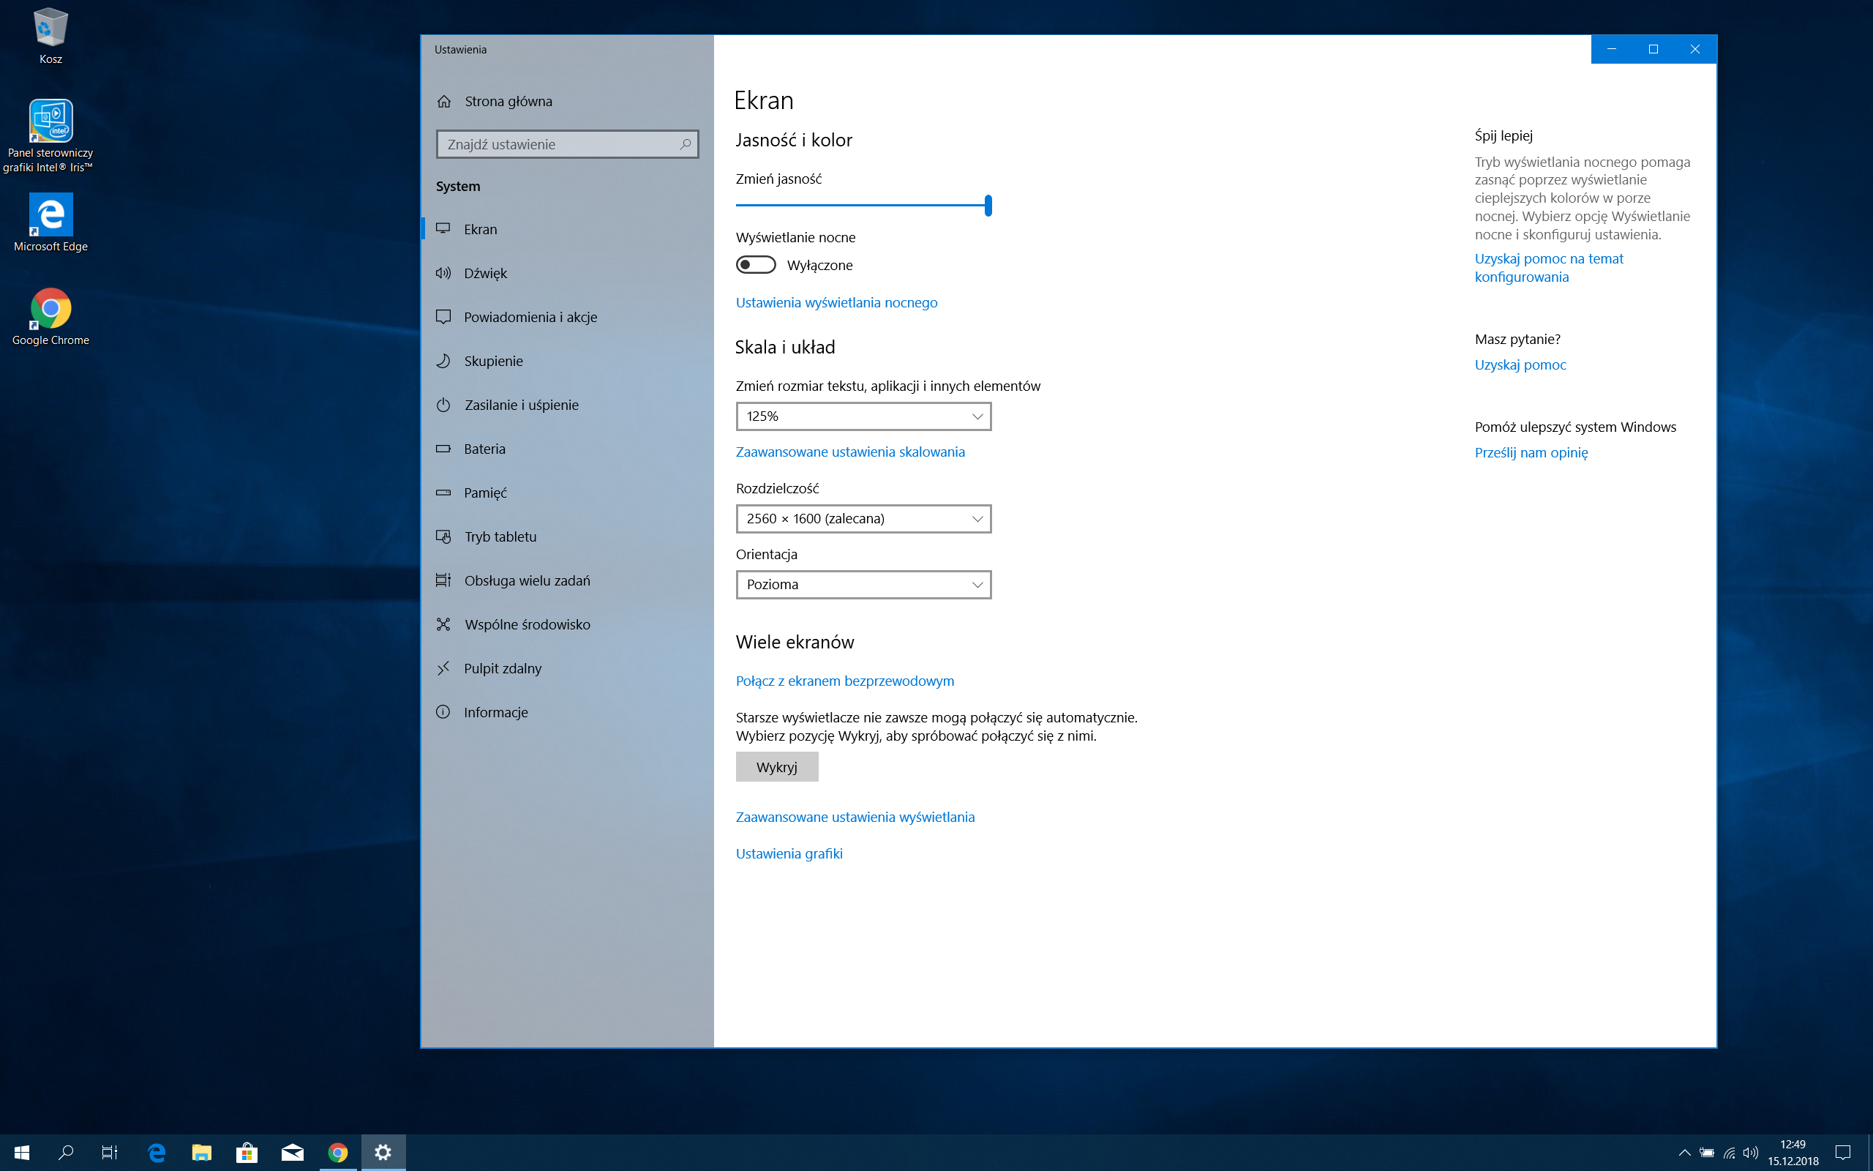Viewport: 1873px width, 1171px height.
Task: Open the Microsoft Edge desktop shortcut
Action: [x=51, y=222]
